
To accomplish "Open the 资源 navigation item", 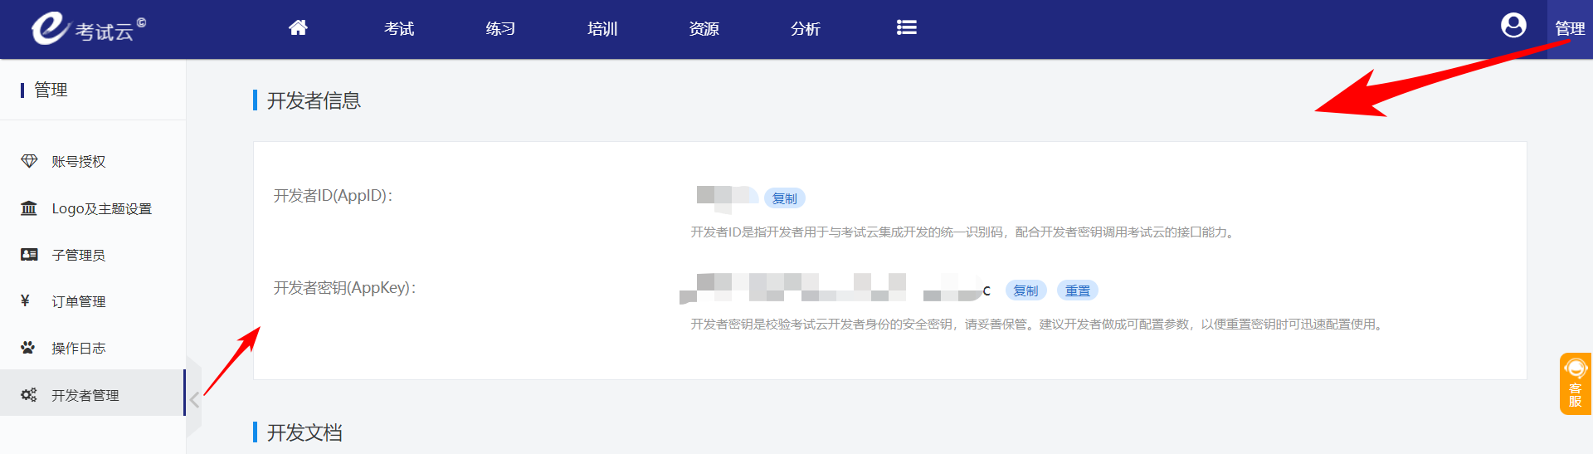I will click(x=704, y=29).
